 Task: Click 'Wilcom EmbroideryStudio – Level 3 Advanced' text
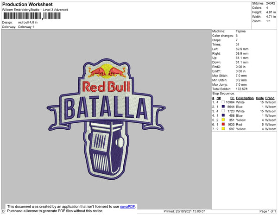point(35,10)
